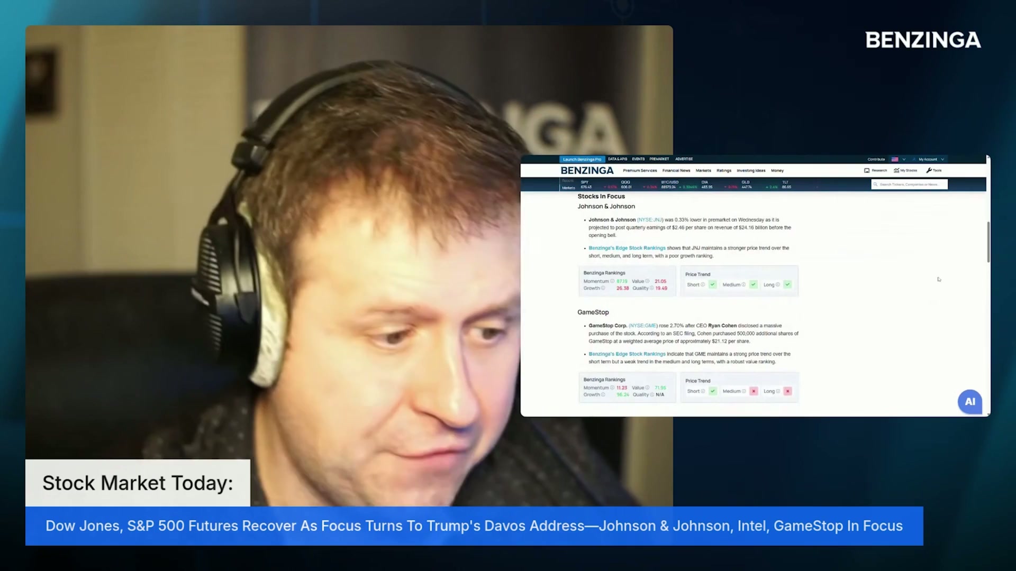Click info icon beside GameStop Quality

click(x=652, y=395)
